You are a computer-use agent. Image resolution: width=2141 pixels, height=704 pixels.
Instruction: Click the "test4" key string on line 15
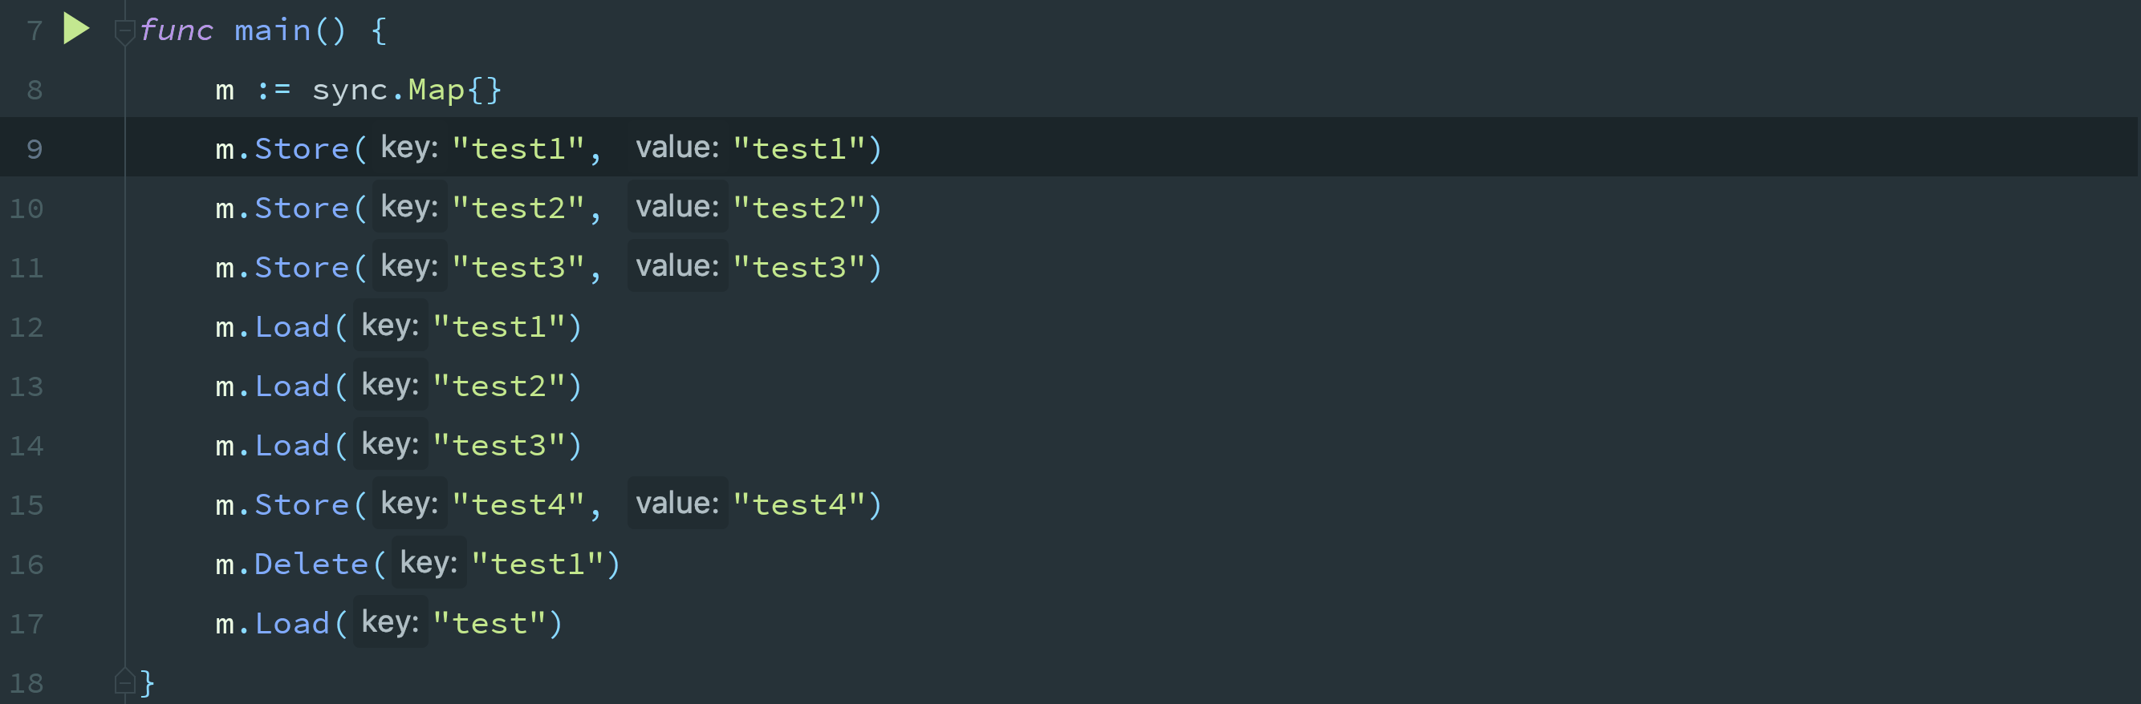[x=518, y=505]
